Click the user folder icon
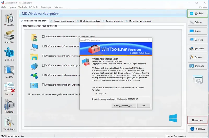Image resolution: width=209 pixels, height=138 pixels. (x=34, y=37)
